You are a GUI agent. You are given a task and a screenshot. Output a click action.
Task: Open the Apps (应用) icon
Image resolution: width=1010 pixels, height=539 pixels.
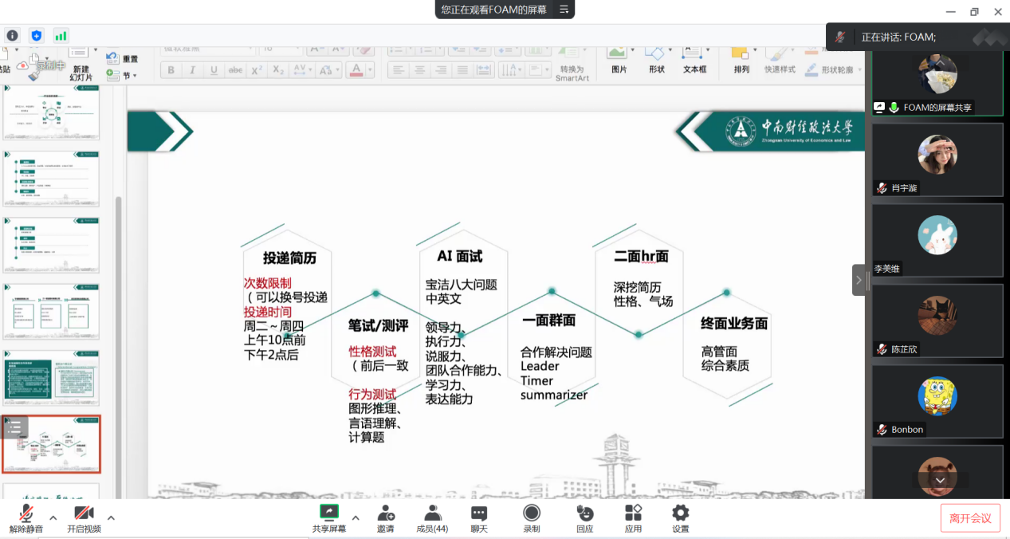633,517
